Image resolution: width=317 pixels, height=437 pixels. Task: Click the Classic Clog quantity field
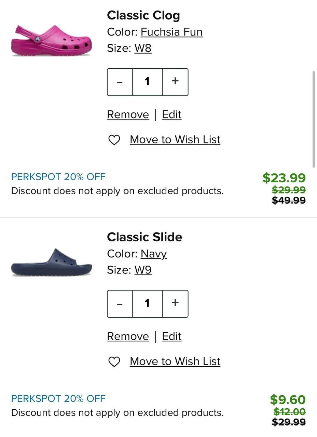(147, 82)
